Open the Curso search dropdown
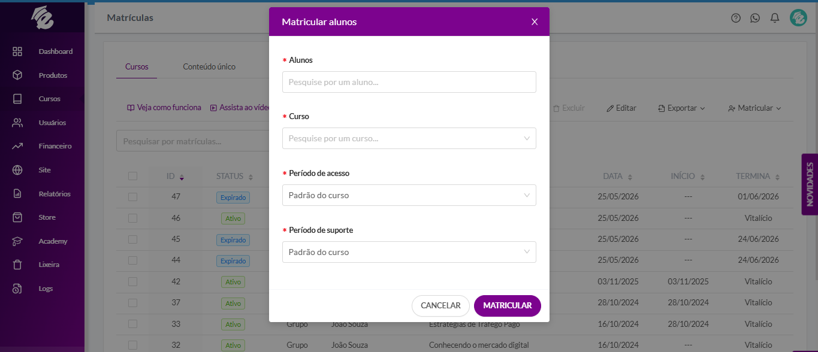The height and width of the screenshot is (352, 818). pyautogui.click(x=409, y=138)
